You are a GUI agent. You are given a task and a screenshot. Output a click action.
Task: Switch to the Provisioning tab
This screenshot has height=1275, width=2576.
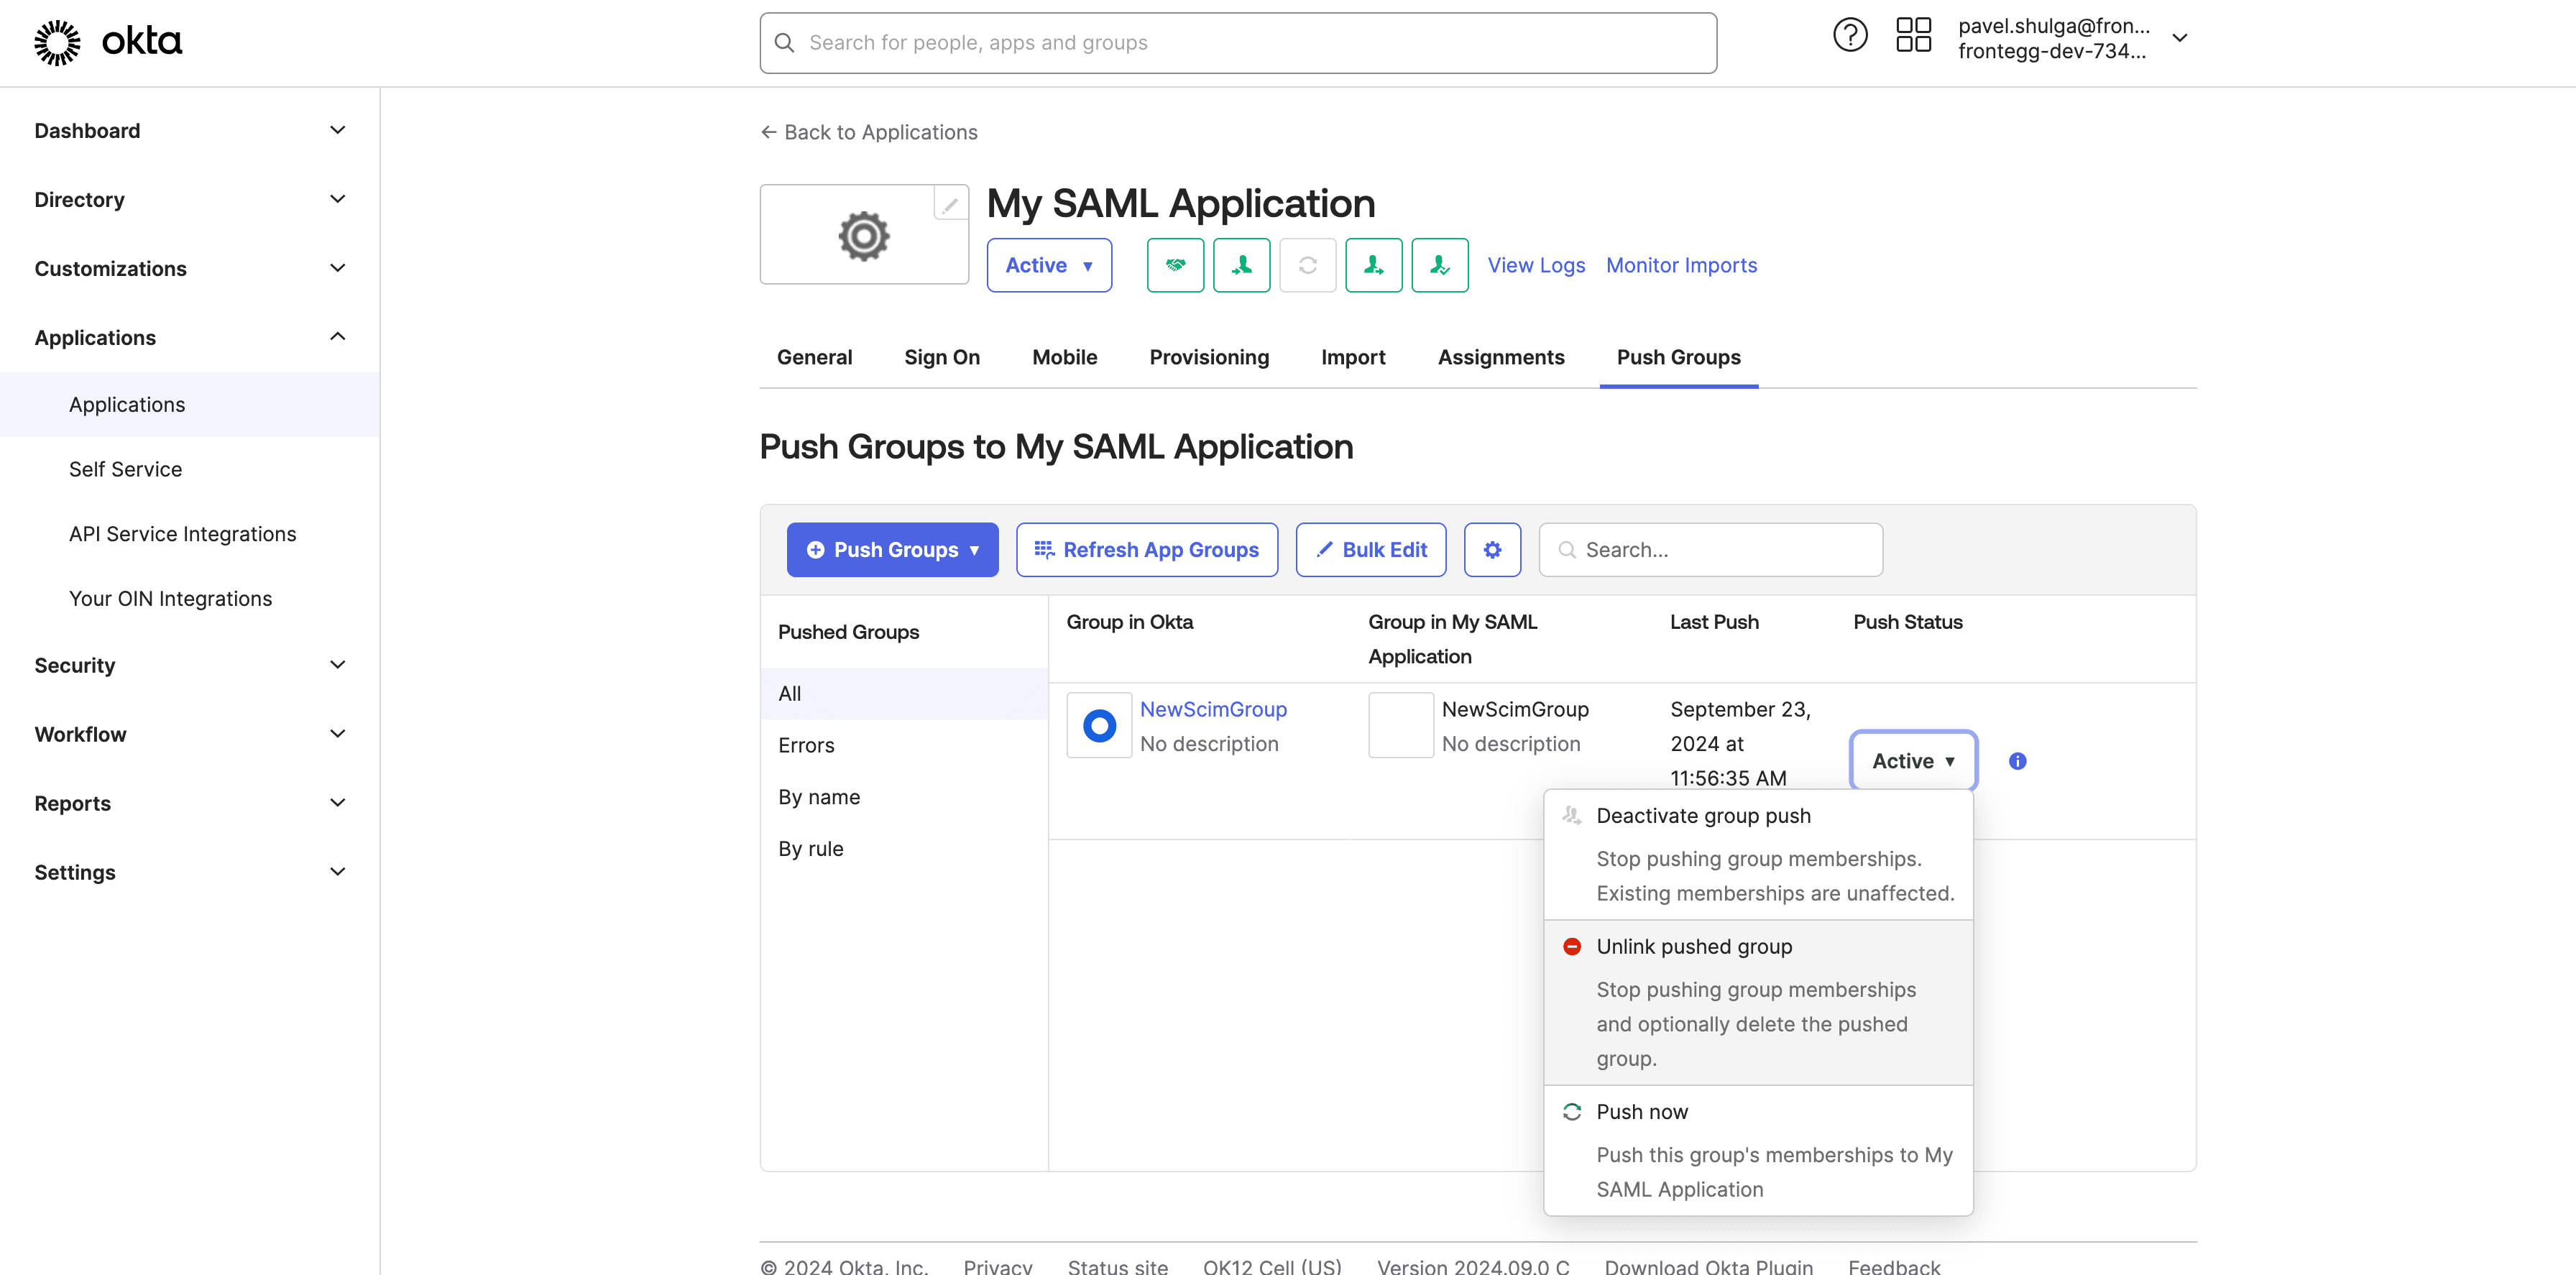1208,357
